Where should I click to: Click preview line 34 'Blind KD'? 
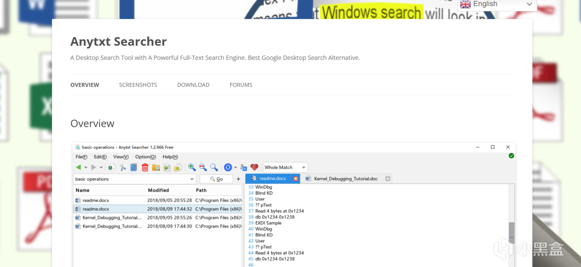(x=264, y=193)
